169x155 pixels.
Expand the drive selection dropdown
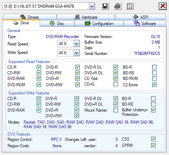92,6
